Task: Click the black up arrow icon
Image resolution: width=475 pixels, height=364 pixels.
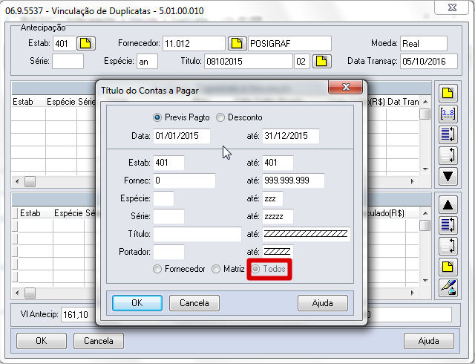Action: (x=448, y=205)
